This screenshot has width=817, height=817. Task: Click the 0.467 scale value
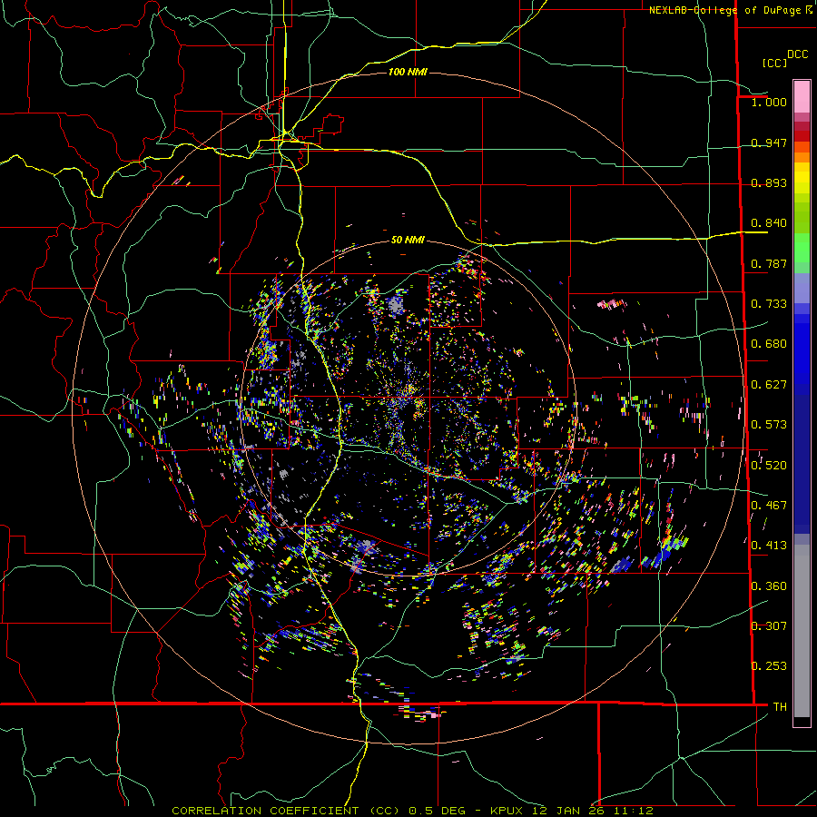click(x=769, y=506)
